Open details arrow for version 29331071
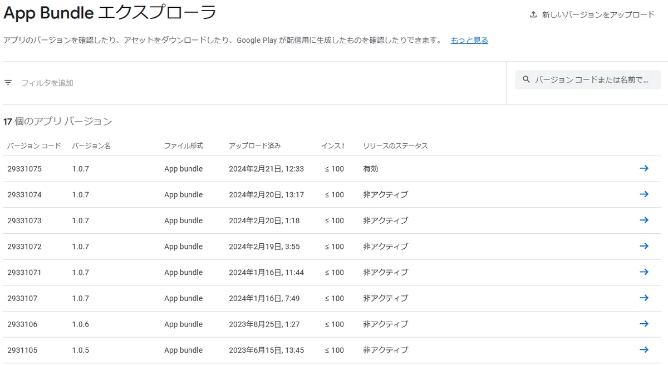The image size is (668, 366). tap(644, 272)
